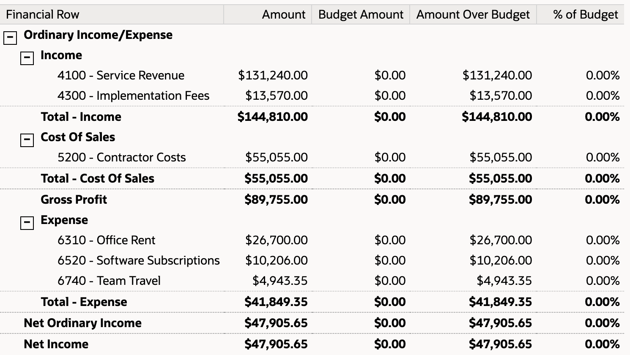Collapse the Ordinary Income/Expense section

click(x=10, y=38)
